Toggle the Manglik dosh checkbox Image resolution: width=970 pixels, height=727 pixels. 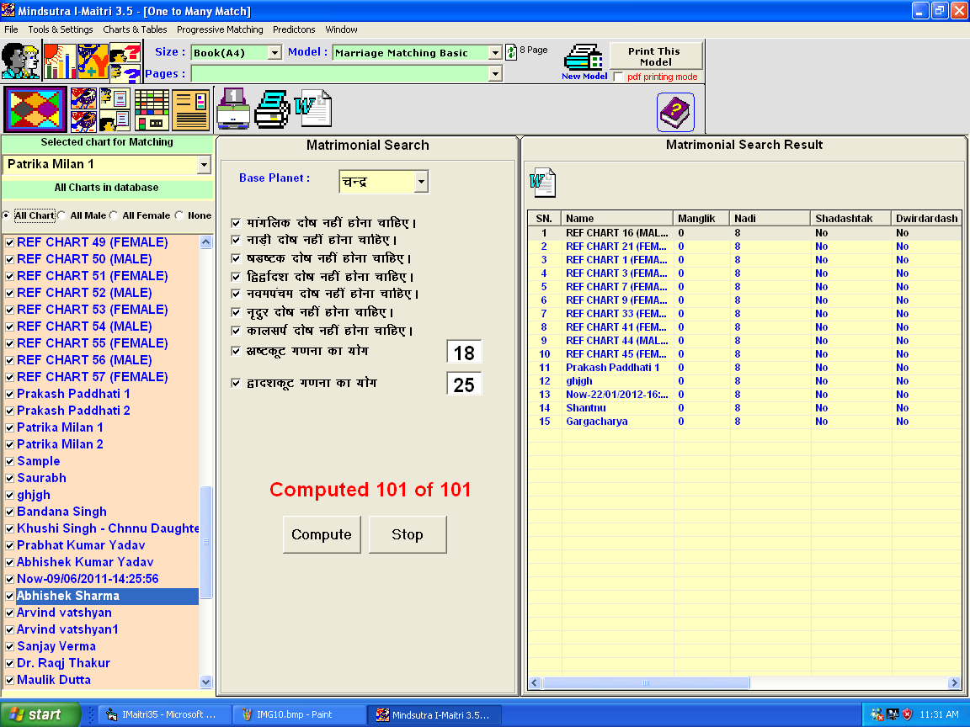236,223
